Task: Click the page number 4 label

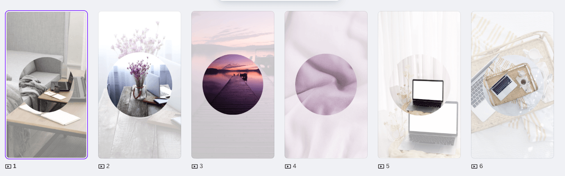Action: coord(294,166)
